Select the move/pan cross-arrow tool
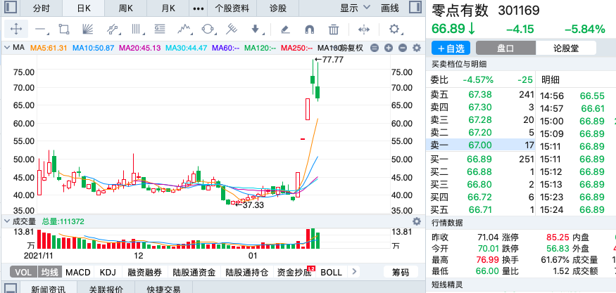Viewport: 616px width, 293px height. [x=16, y=29]
